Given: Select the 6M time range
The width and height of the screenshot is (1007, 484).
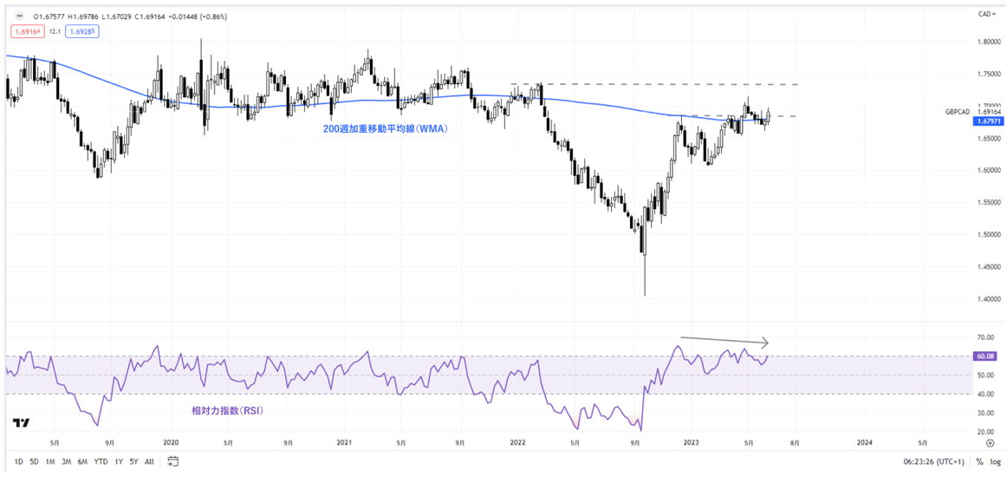Looking at the screenshot, I should [x=82, y=461].
